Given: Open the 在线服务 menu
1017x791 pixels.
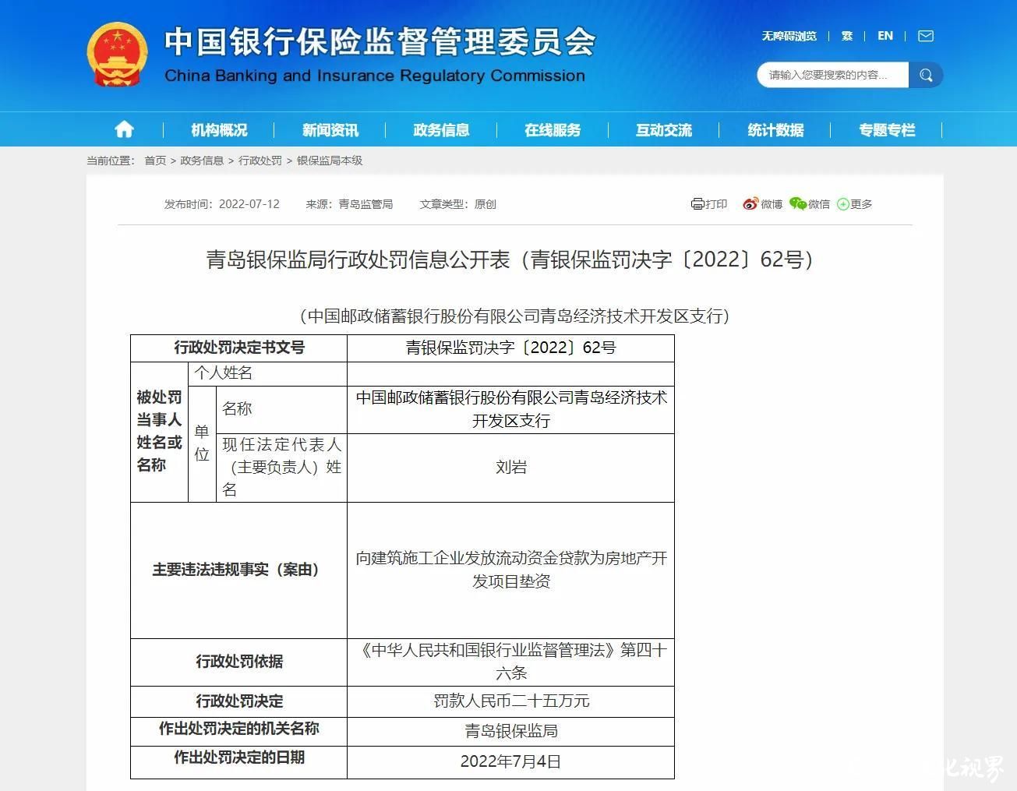Looking at the screenshot, I should pyautogui.click(x=553, y=130).
